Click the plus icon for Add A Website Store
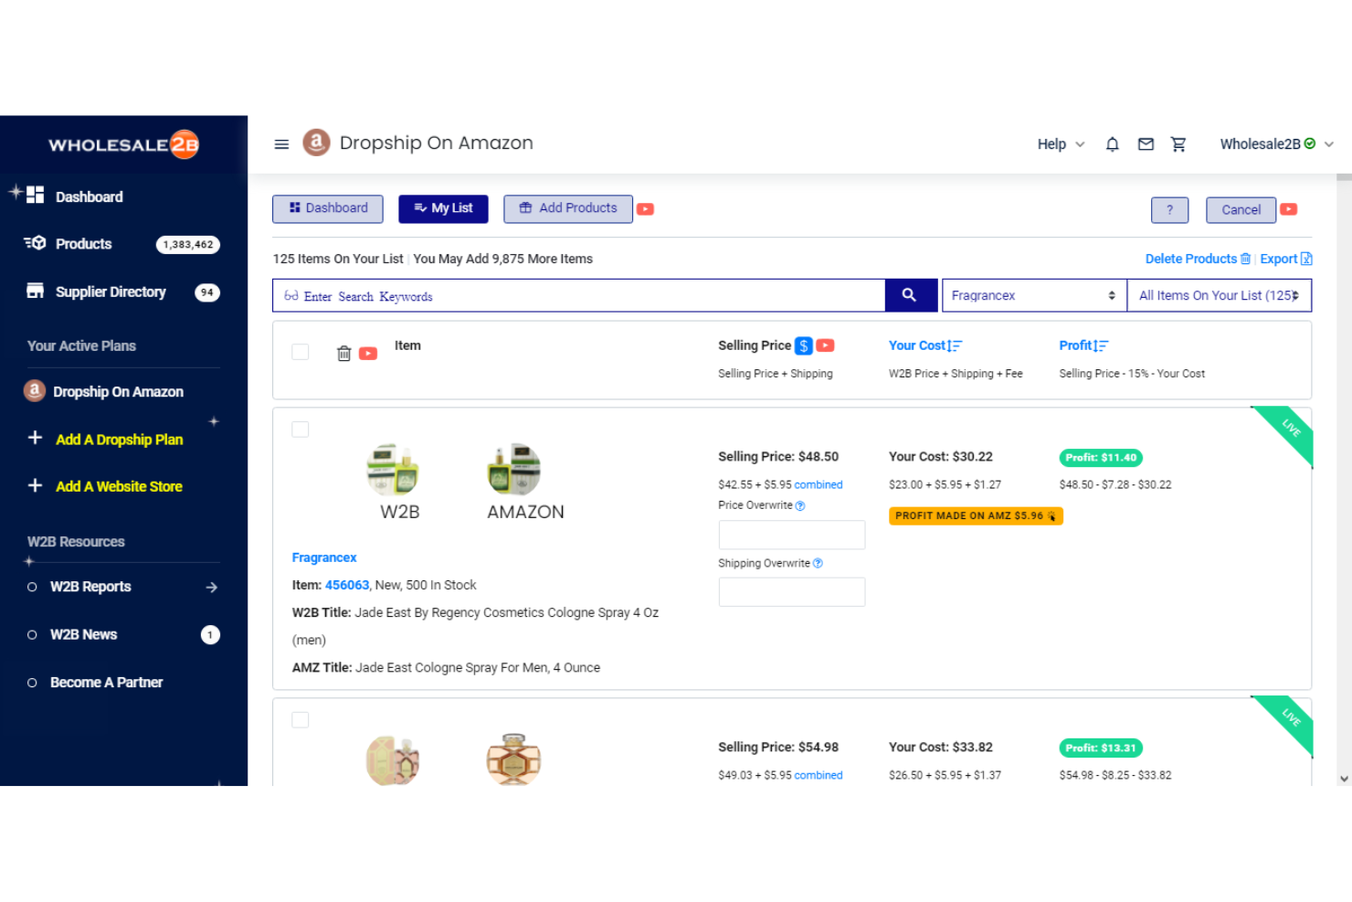The image size is (1352, 902). (35, 485)
